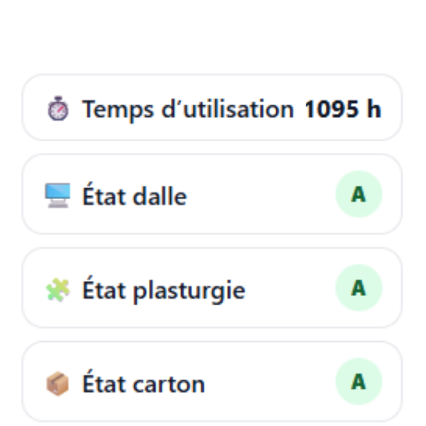Click the stopwatch icon beside Temps d'utilisation
Screen dimensions: 426x426
pos(57,110)
